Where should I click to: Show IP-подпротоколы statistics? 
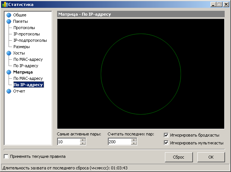(x=30, y=40)
